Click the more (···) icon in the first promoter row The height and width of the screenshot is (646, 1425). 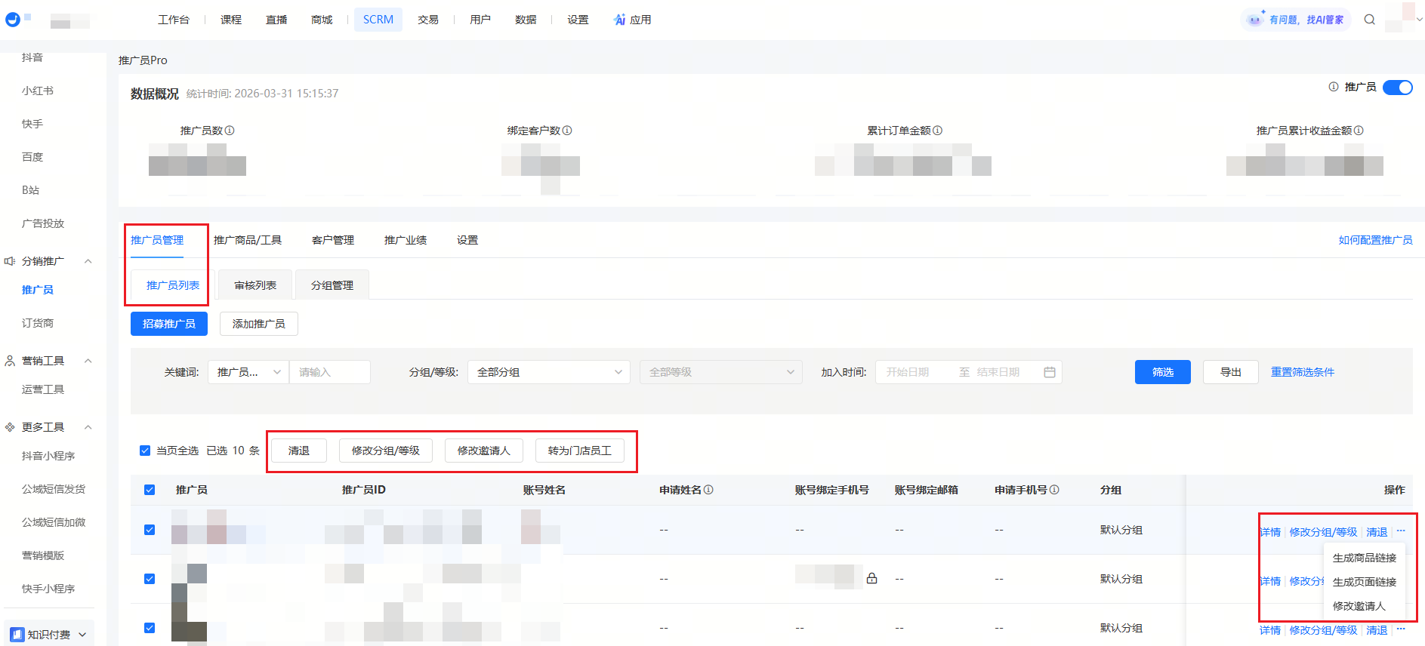(x=1401, y=531)
